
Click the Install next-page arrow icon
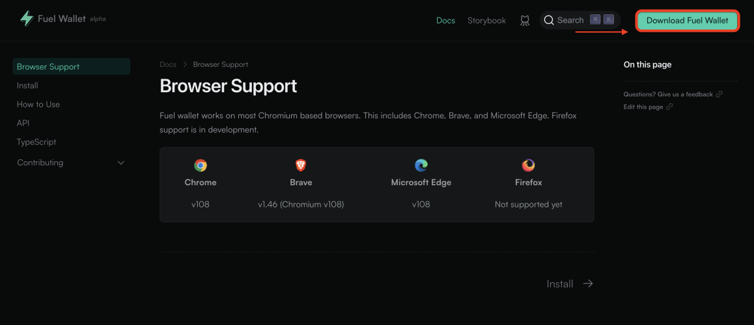587,283
